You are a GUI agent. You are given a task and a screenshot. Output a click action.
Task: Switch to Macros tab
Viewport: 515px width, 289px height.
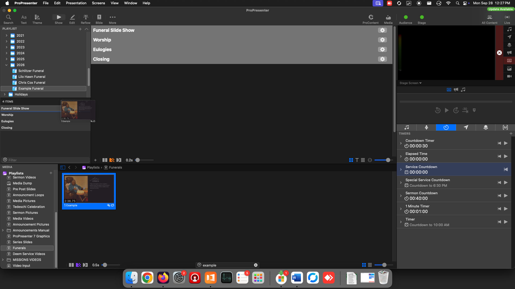[x=505, y=127]
